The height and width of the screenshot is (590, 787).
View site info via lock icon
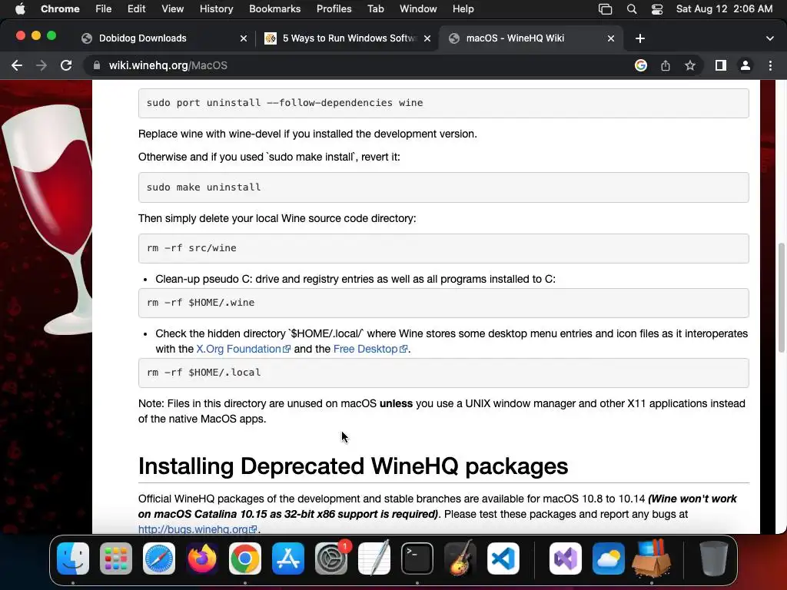pyautogui.click(x=97, y=65)
